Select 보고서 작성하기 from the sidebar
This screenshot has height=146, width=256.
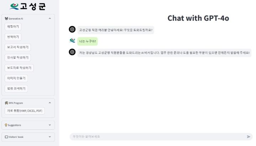coord(18,47)
